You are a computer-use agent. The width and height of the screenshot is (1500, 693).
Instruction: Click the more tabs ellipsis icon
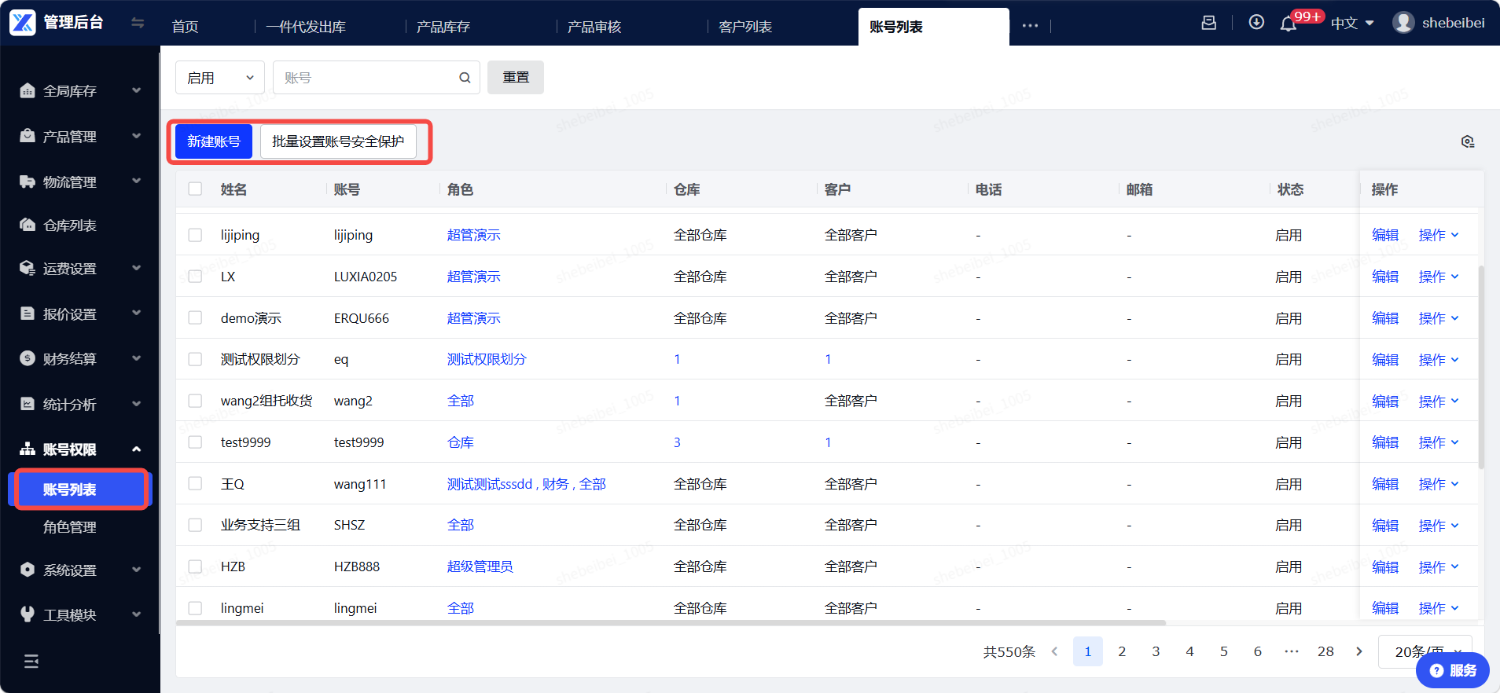pos(1030,26)
